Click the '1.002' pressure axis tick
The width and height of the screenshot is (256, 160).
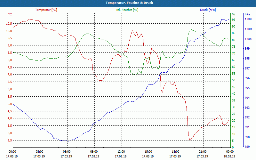click(x=249, y=19)
